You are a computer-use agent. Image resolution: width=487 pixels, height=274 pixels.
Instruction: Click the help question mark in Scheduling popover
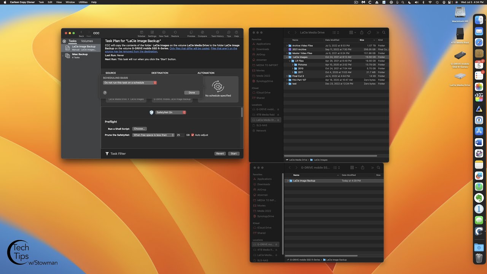tap(105, 92)
